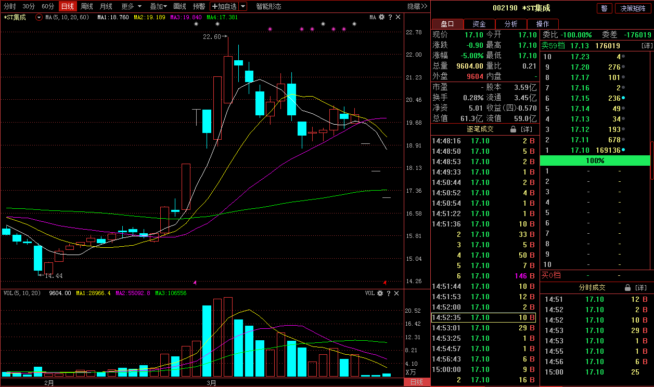654x387 pixels.
Task: Open the 决策矩阵 button
Action: 633,8
